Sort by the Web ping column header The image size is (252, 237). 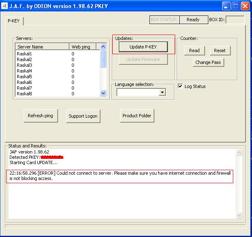pos(83,47)
